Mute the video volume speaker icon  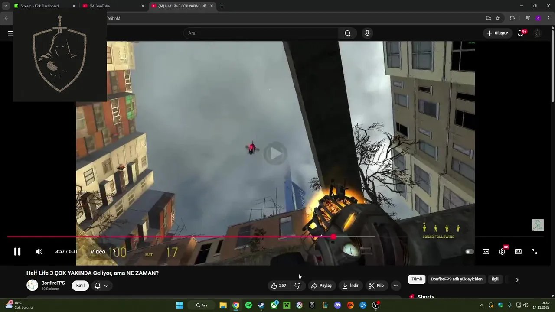(x=39, y=252)
